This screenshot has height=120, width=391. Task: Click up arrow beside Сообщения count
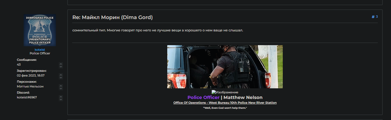click(x=61, y=64)
